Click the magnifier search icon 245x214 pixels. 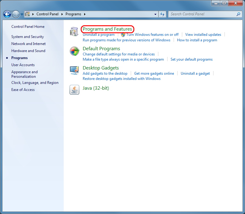pyautogui.click(x=238, y=14)
